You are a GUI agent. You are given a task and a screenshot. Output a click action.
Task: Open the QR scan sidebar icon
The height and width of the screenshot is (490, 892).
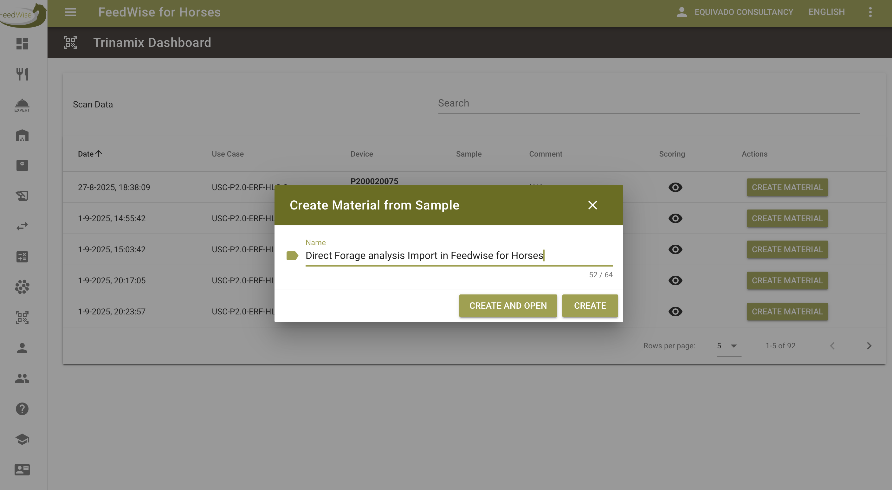[22, 317]
